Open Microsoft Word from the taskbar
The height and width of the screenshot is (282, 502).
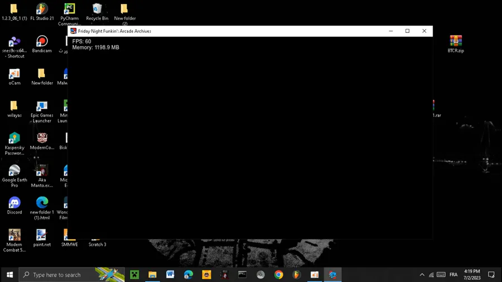coord(170,275)
